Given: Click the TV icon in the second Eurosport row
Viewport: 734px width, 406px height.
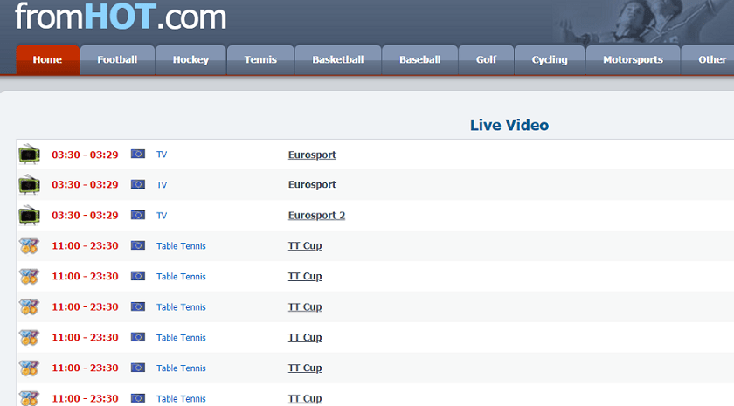Looking at the screenshot, I should click(x=29, y=185).
